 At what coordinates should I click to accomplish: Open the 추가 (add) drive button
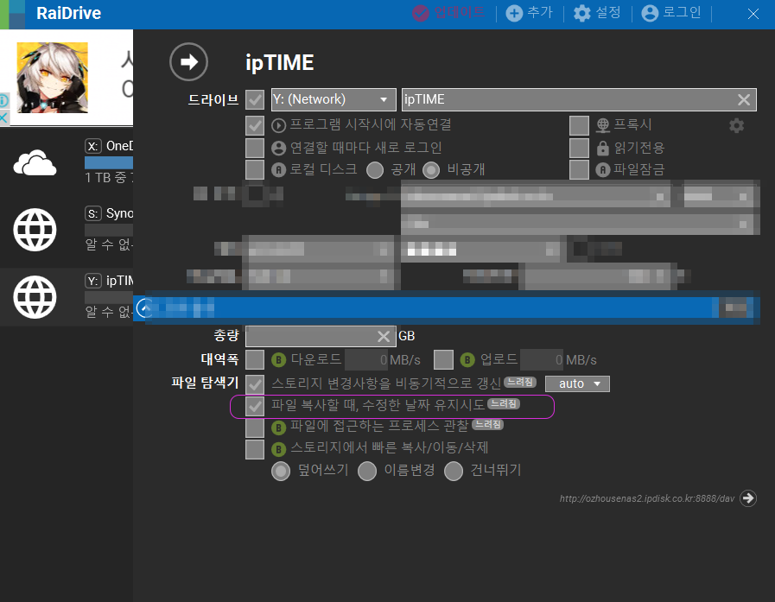(515, 13)
